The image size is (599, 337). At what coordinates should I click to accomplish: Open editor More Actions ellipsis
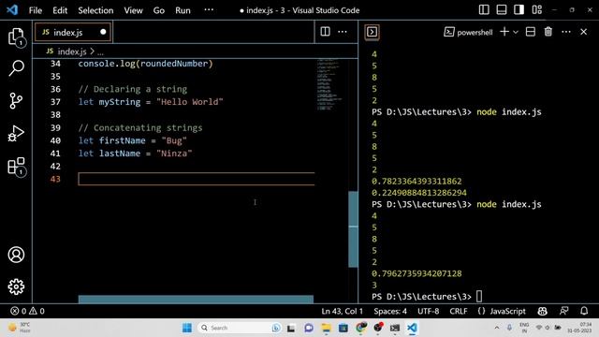tap(343, 32)
